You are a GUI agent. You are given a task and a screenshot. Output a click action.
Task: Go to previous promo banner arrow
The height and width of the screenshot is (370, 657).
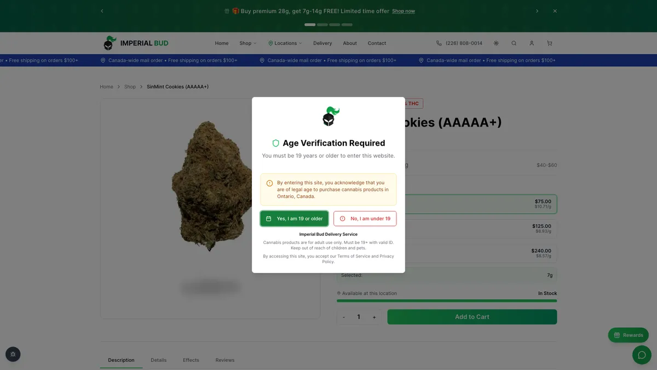pos(102,11)
